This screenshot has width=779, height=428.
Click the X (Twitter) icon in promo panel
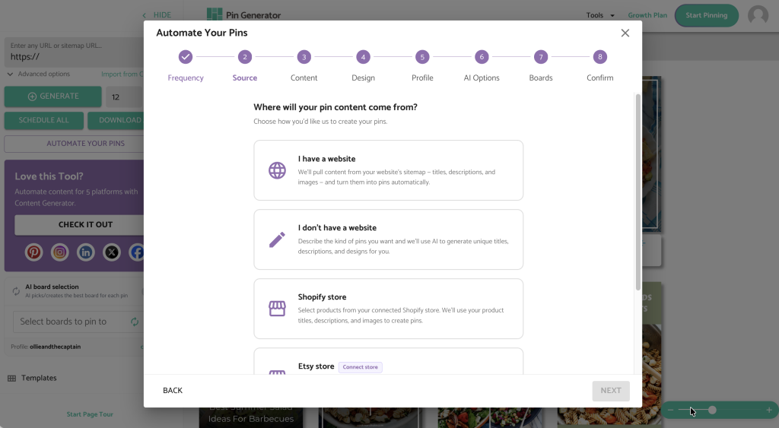tap(111, 252)
